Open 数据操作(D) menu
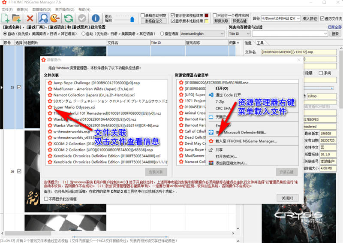This screenshot has width=343, height=243. [x=42, y=9]
